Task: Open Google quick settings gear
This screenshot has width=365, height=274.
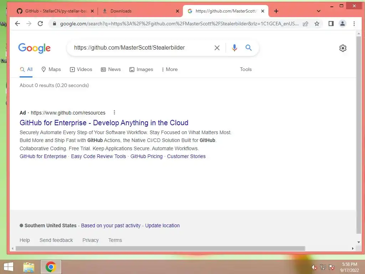Action: [x=343, y=48]
